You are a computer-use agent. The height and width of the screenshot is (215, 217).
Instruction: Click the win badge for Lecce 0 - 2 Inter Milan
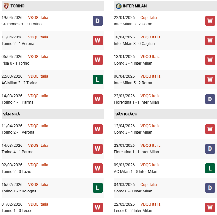coord(210,207)
